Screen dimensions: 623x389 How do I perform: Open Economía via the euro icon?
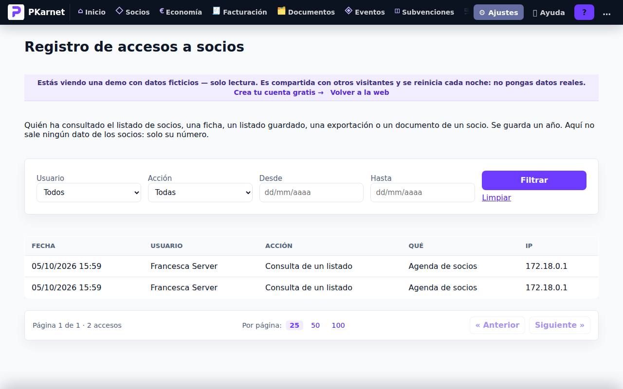click(162, 11)
